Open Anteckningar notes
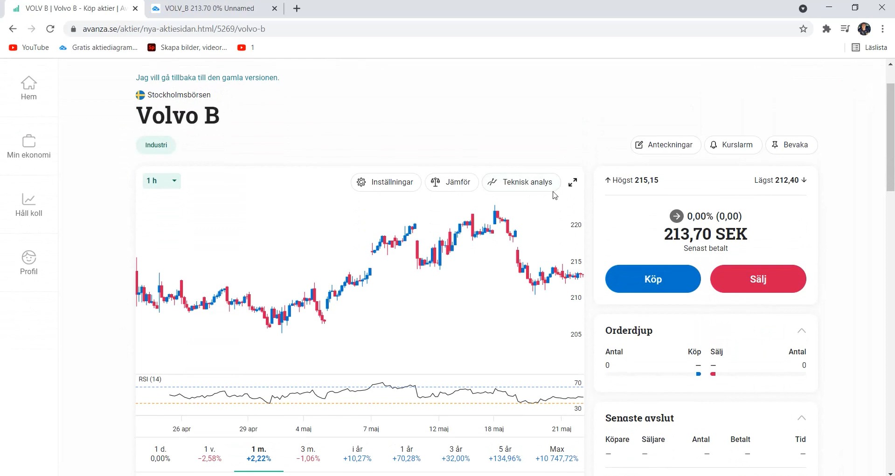The width and height of the screenshot is (895, 476). [666, 145]
